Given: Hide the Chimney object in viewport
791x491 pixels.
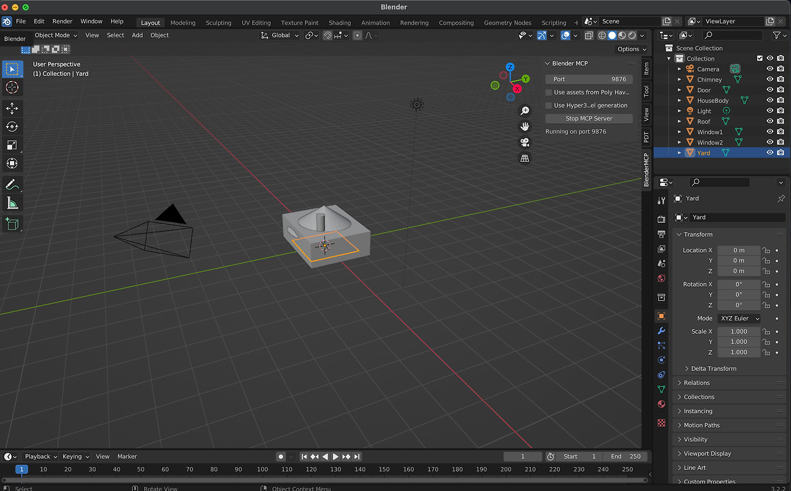Looking at the screenshot, I should tap(770, 80).
